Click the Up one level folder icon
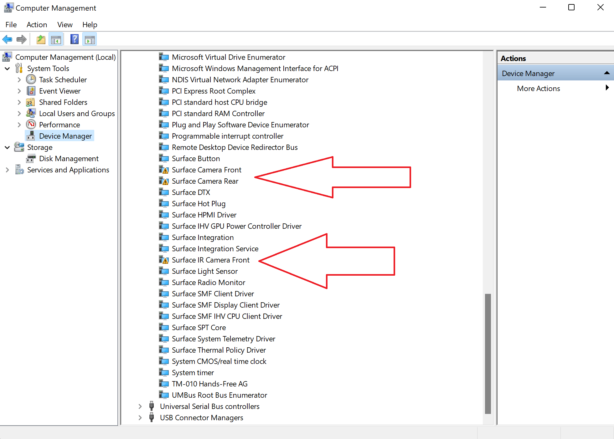The height and width of the screenshot is (439, 614). (41, 39)
